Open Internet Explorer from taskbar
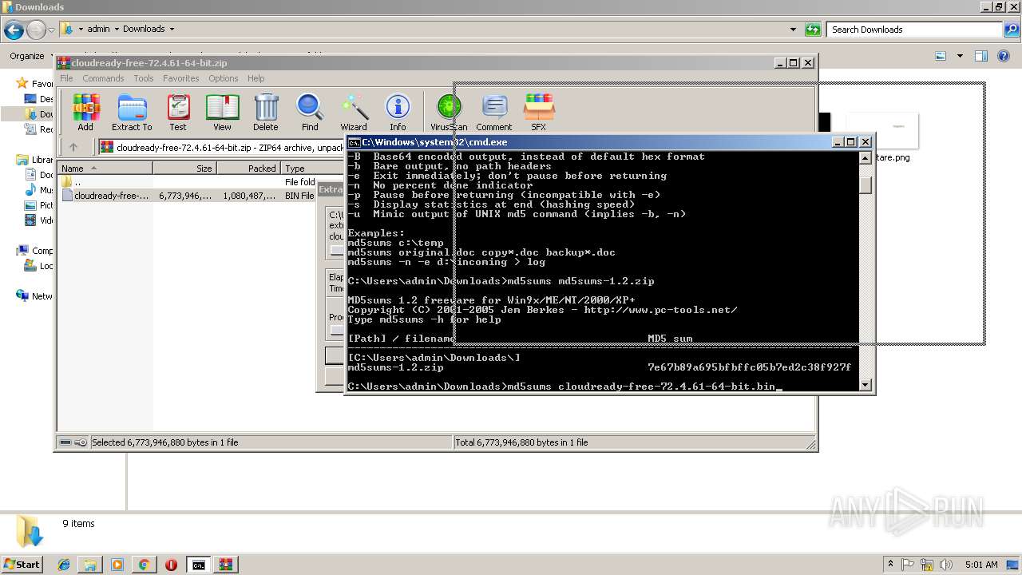Screen dimensions: 1022x575 pos(64,565)
